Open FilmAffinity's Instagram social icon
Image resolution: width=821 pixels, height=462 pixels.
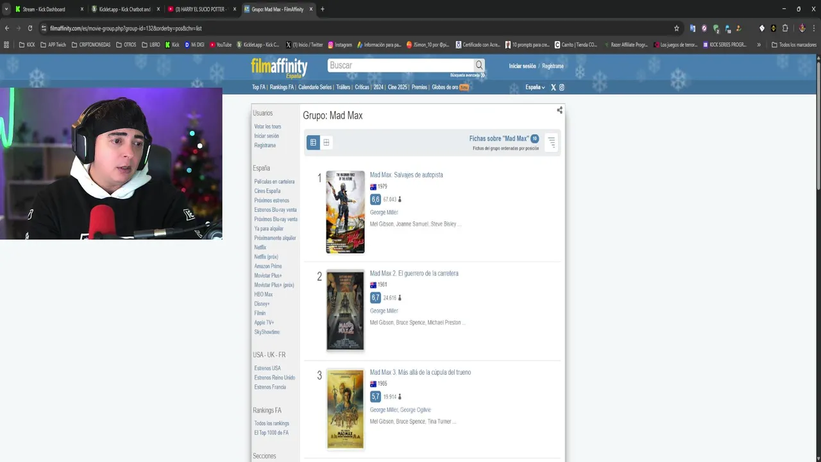[562, 87]
